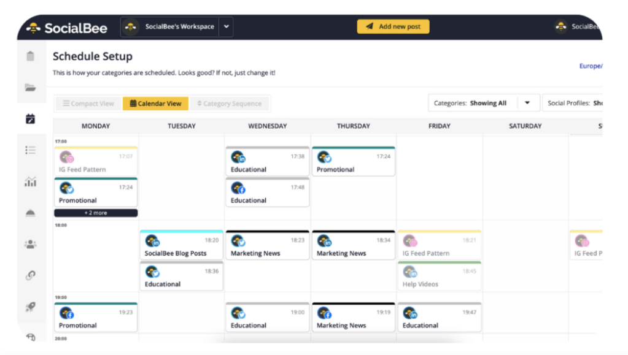The image size is (628, 355).
Task: Open the concierge bell sidebar icon
Action: 31,213
